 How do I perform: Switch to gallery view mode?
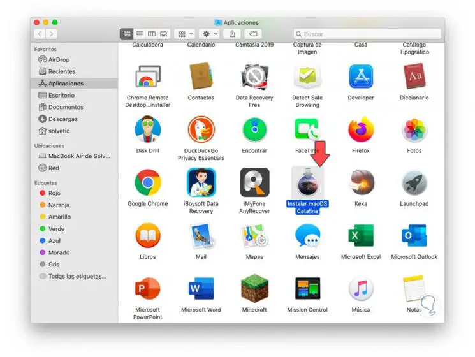164,34
